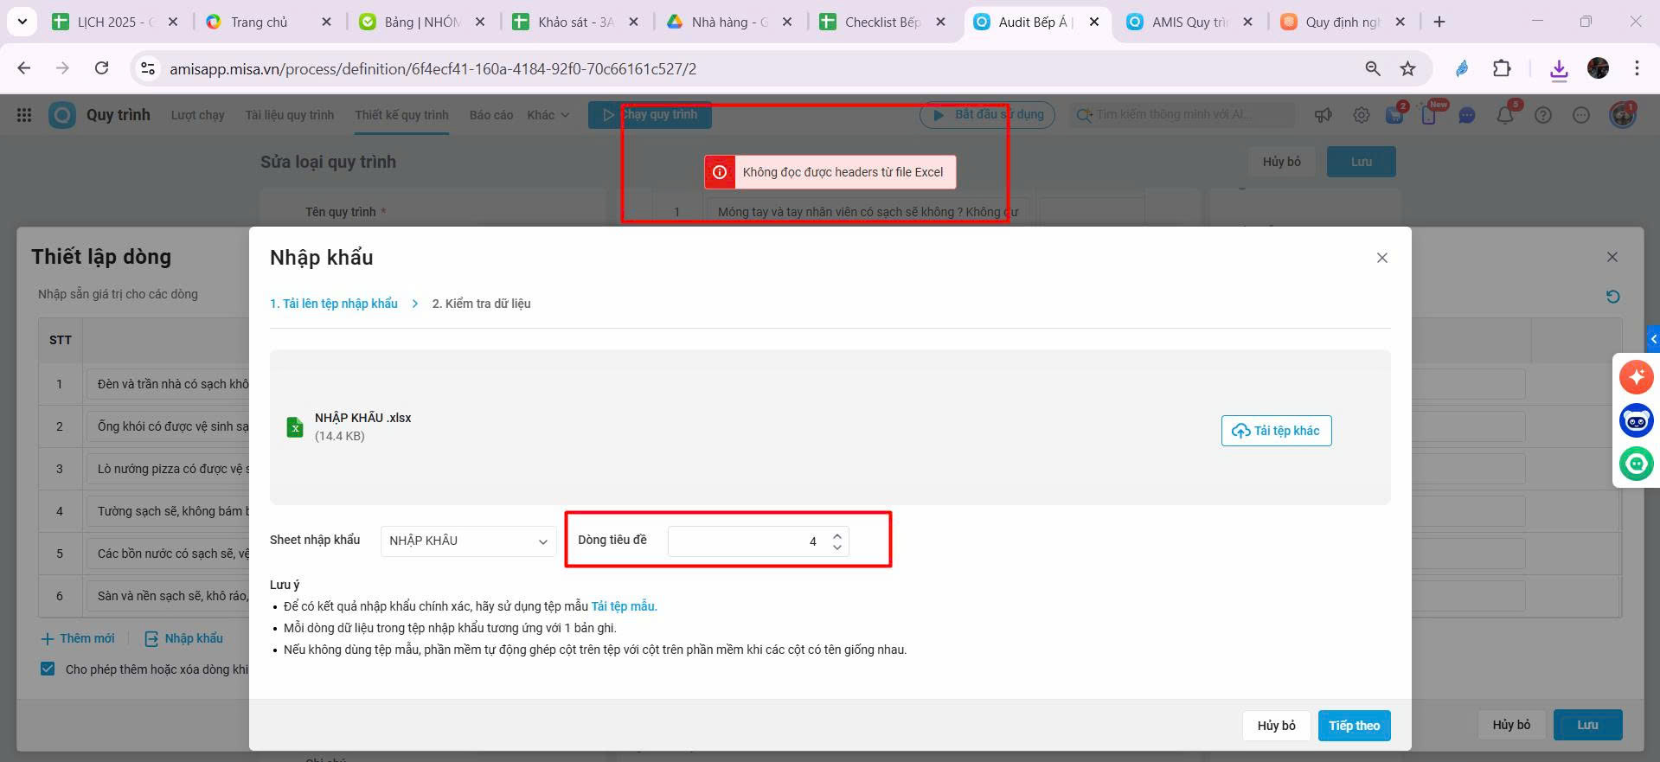This screenshot has width=1660, height=762.
Task: Open the ellipsis more options in AMIS header
Action: point(1581,115)
